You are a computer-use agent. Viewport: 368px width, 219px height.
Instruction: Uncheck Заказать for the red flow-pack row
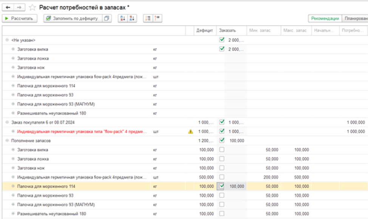[x=222, y=131]
